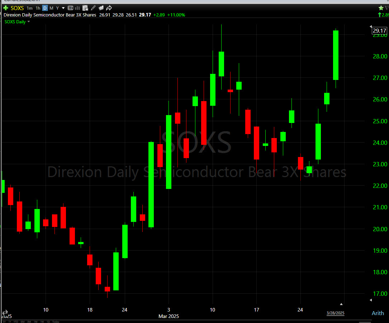Expand the SOXS Daily legend dropdown
The height and width of the screenshot is (323, 389).
[x=29, y=22]
